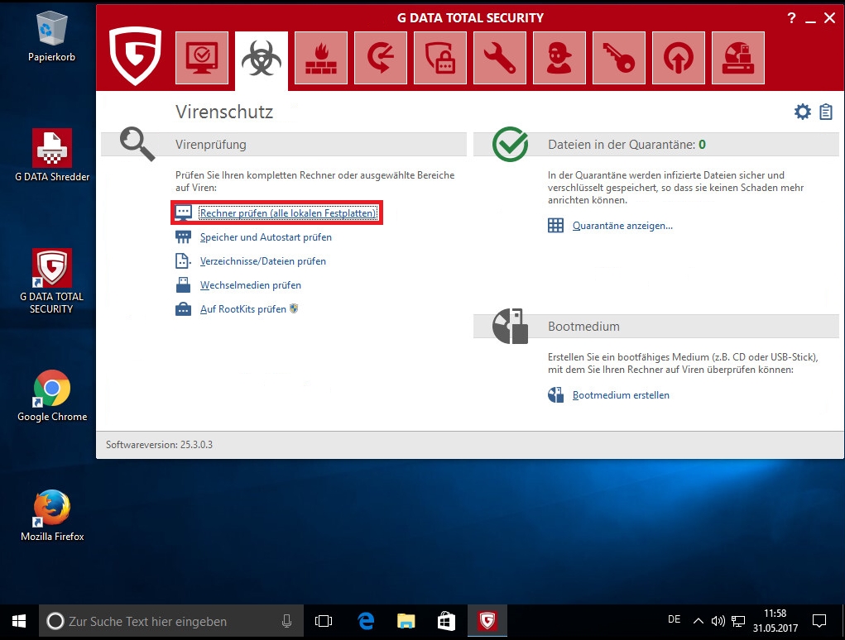Viewport: 845px width, 640px height.
Task: Click the DE language indicator
Action: pyautogui.click(x=675, y=619)
